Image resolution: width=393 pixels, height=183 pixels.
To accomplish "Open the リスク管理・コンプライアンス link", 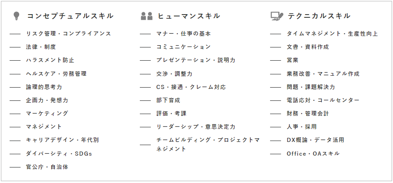I will pyautogui.click(x=69, y=34).
